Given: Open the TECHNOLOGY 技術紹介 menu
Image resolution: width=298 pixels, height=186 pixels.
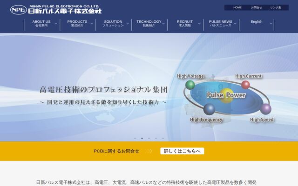Looking at the screenshot, I should click(x=149, y=23).
